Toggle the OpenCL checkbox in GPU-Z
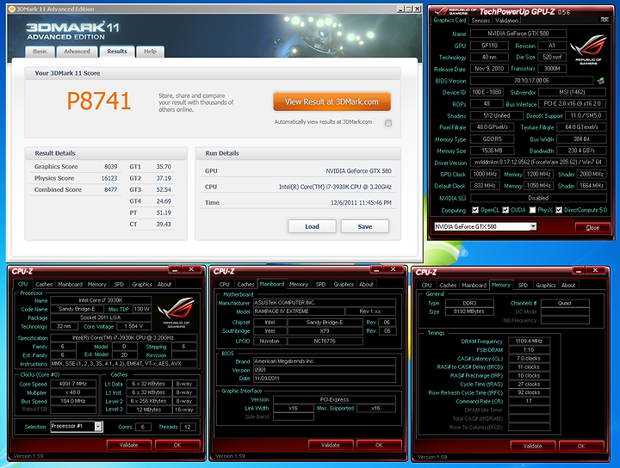This screenshot has height=468, width=620. point(475,210)
